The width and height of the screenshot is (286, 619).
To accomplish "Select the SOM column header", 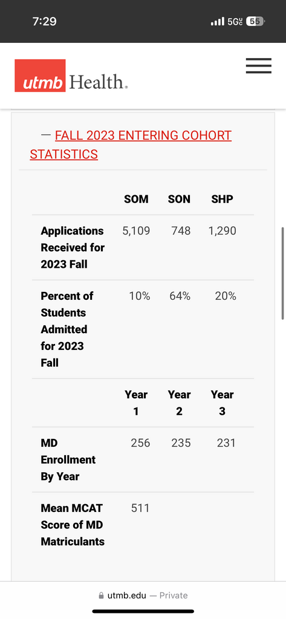I will [136, 199].
